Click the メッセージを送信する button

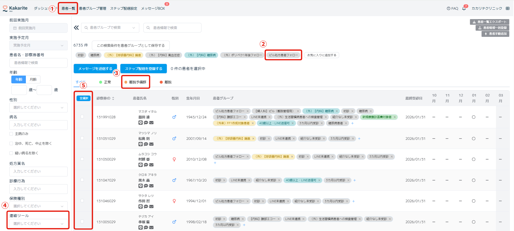(x=95, y=69)
